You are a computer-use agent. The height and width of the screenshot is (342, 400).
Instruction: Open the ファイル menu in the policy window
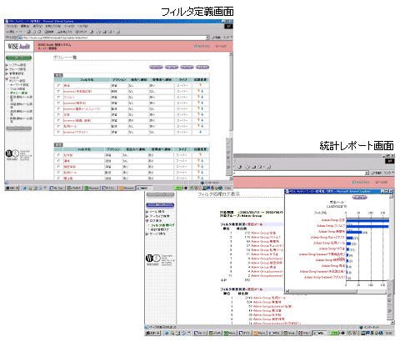click(12, 26)
